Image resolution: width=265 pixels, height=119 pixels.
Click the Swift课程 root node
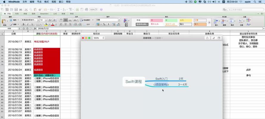click(x=134, y=82)
